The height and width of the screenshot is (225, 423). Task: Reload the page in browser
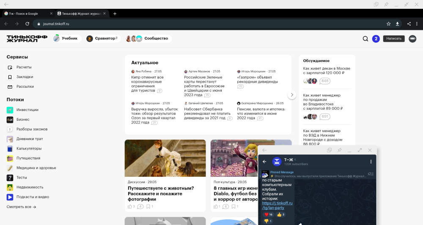pyautogui.click(x=27, y=24)
